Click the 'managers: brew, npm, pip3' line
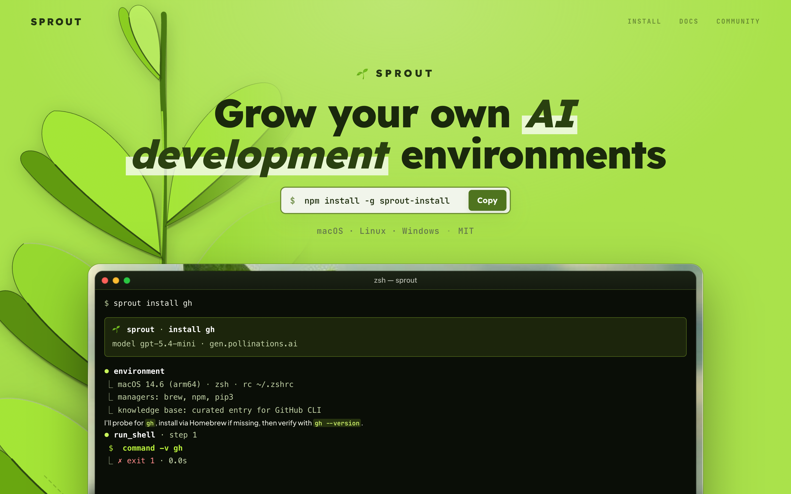791x494 pixels. coord(176,397)
